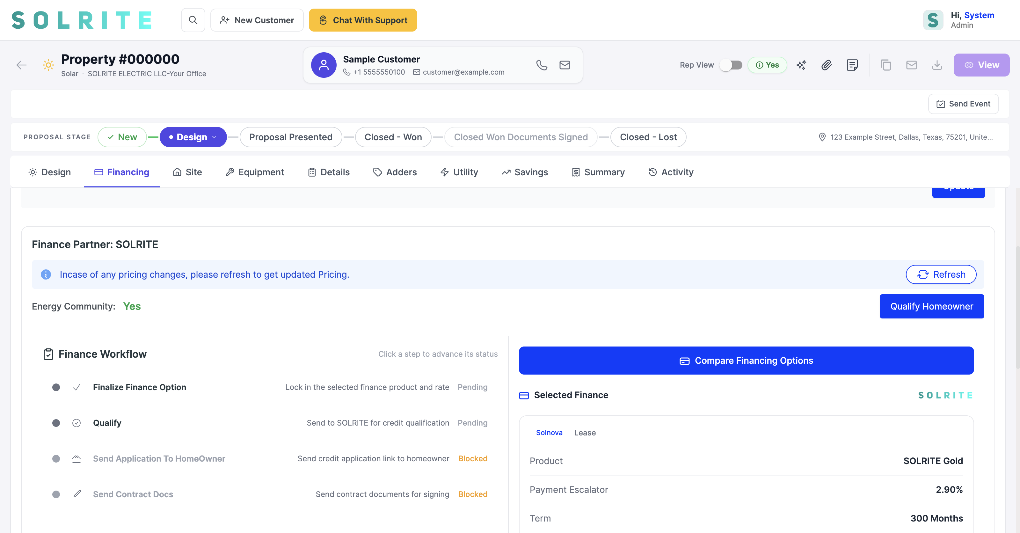Image resolution: width=1020 pixels, height=533 pixels.
Task: Select Closed - Won stage
Action: 393,137
